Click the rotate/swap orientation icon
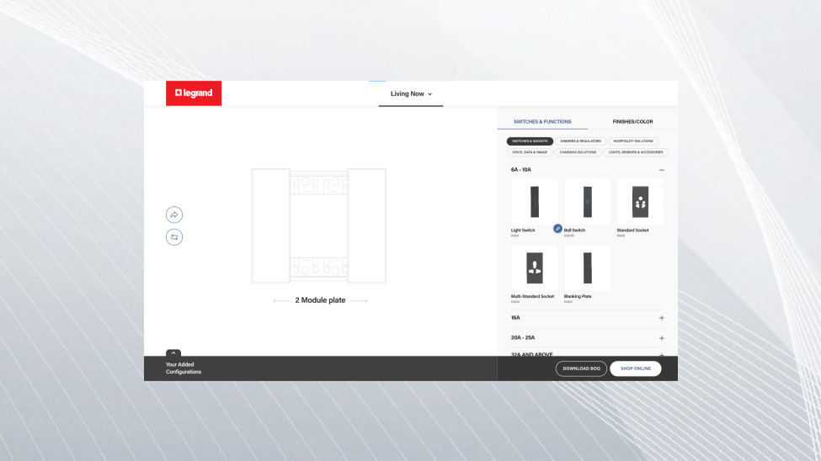 [174, 237]
